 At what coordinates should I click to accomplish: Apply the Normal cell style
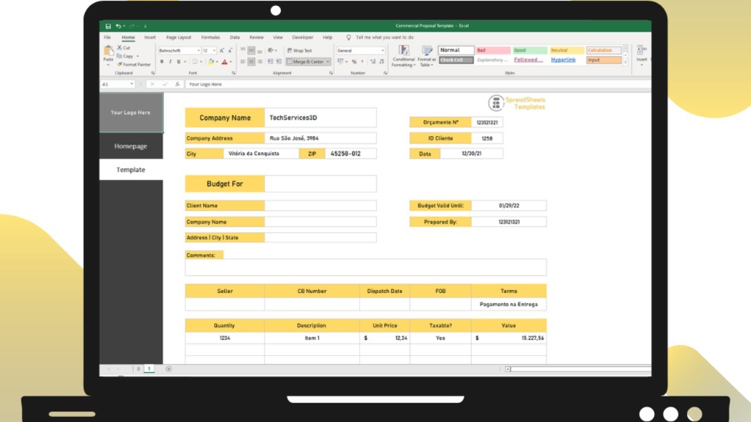click(x=456, y=50)
